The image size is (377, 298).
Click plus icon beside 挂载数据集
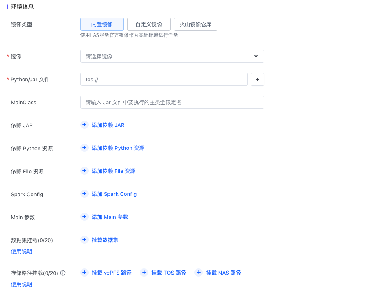tap(85, 240)
